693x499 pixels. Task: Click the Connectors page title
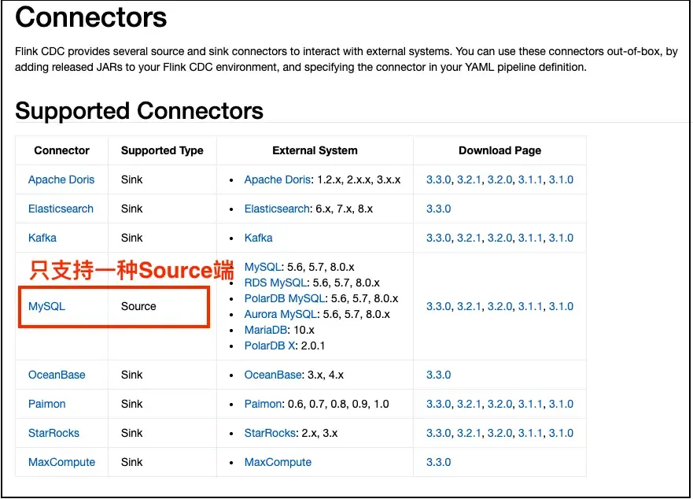click(91, 17)
